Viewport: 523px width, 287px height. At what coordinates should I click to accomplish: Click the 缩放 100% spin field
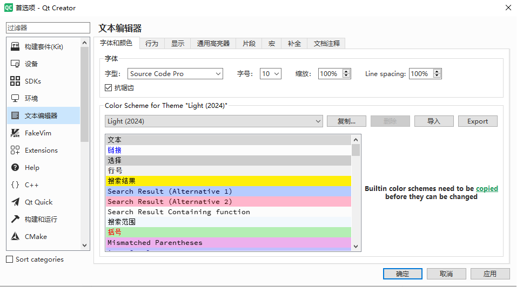pyautogui.click(x=331, y=73)
